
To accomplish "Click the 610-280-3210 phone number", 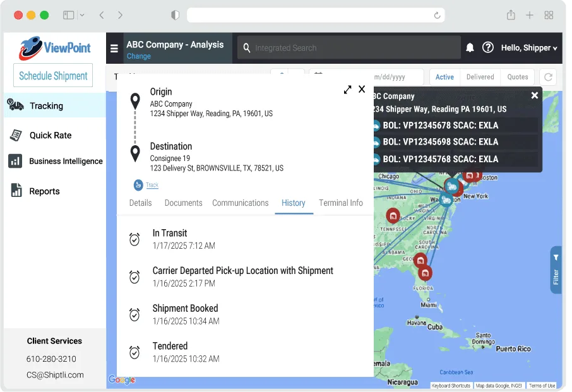I will (51, 359).
